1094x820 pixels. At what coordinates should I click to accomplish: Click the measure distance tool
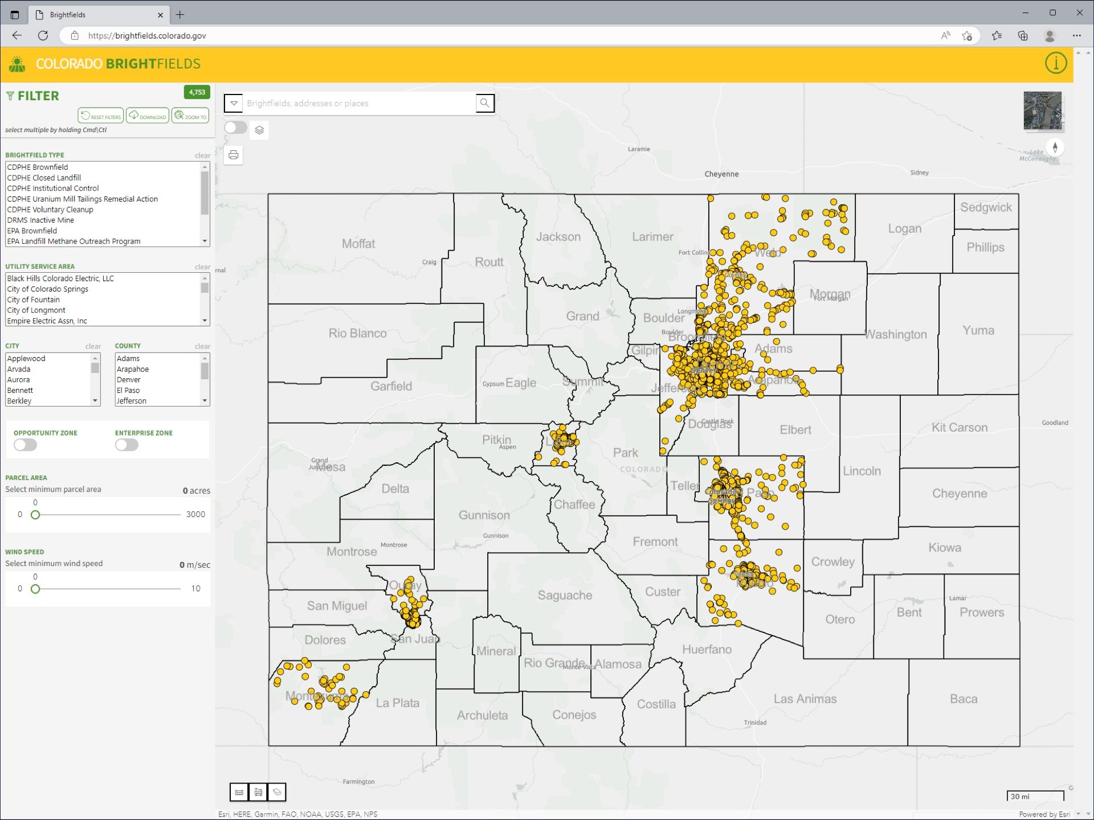click(x=239, y=792)
